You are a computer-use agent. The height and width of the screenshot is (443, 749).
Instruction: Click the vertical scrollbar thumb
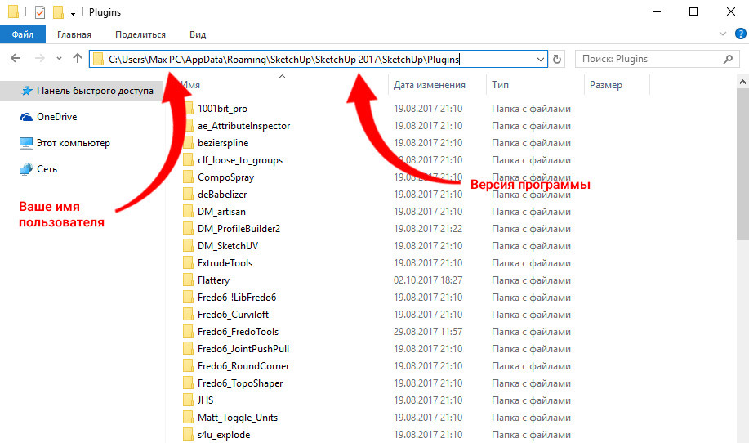click(742, 164)
